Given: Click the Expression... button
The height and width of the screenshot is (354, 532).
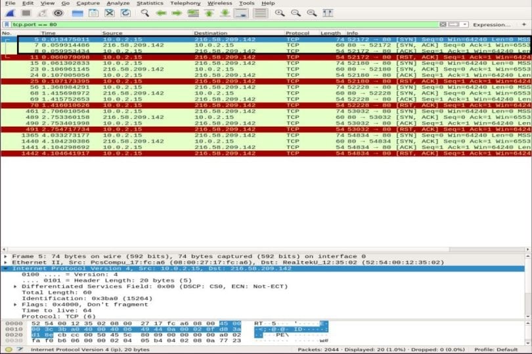Looking at the screenshot, I should click(492, 25).
